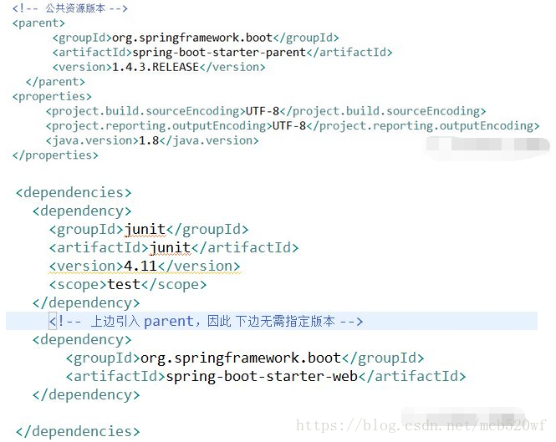Click org.springframework.boot in the parent groupId

192,38
